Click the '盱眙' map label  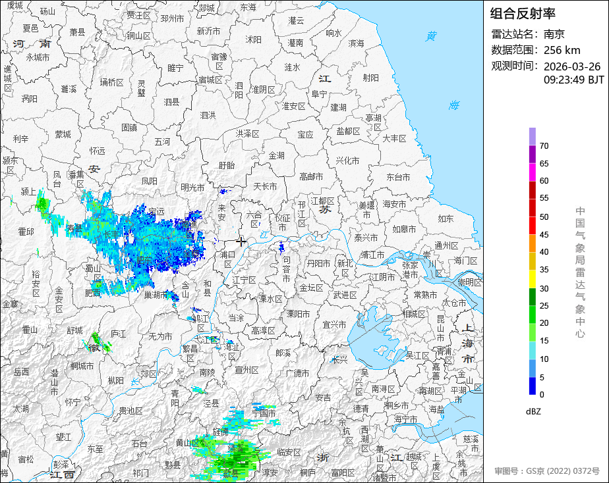click(227, 166)
